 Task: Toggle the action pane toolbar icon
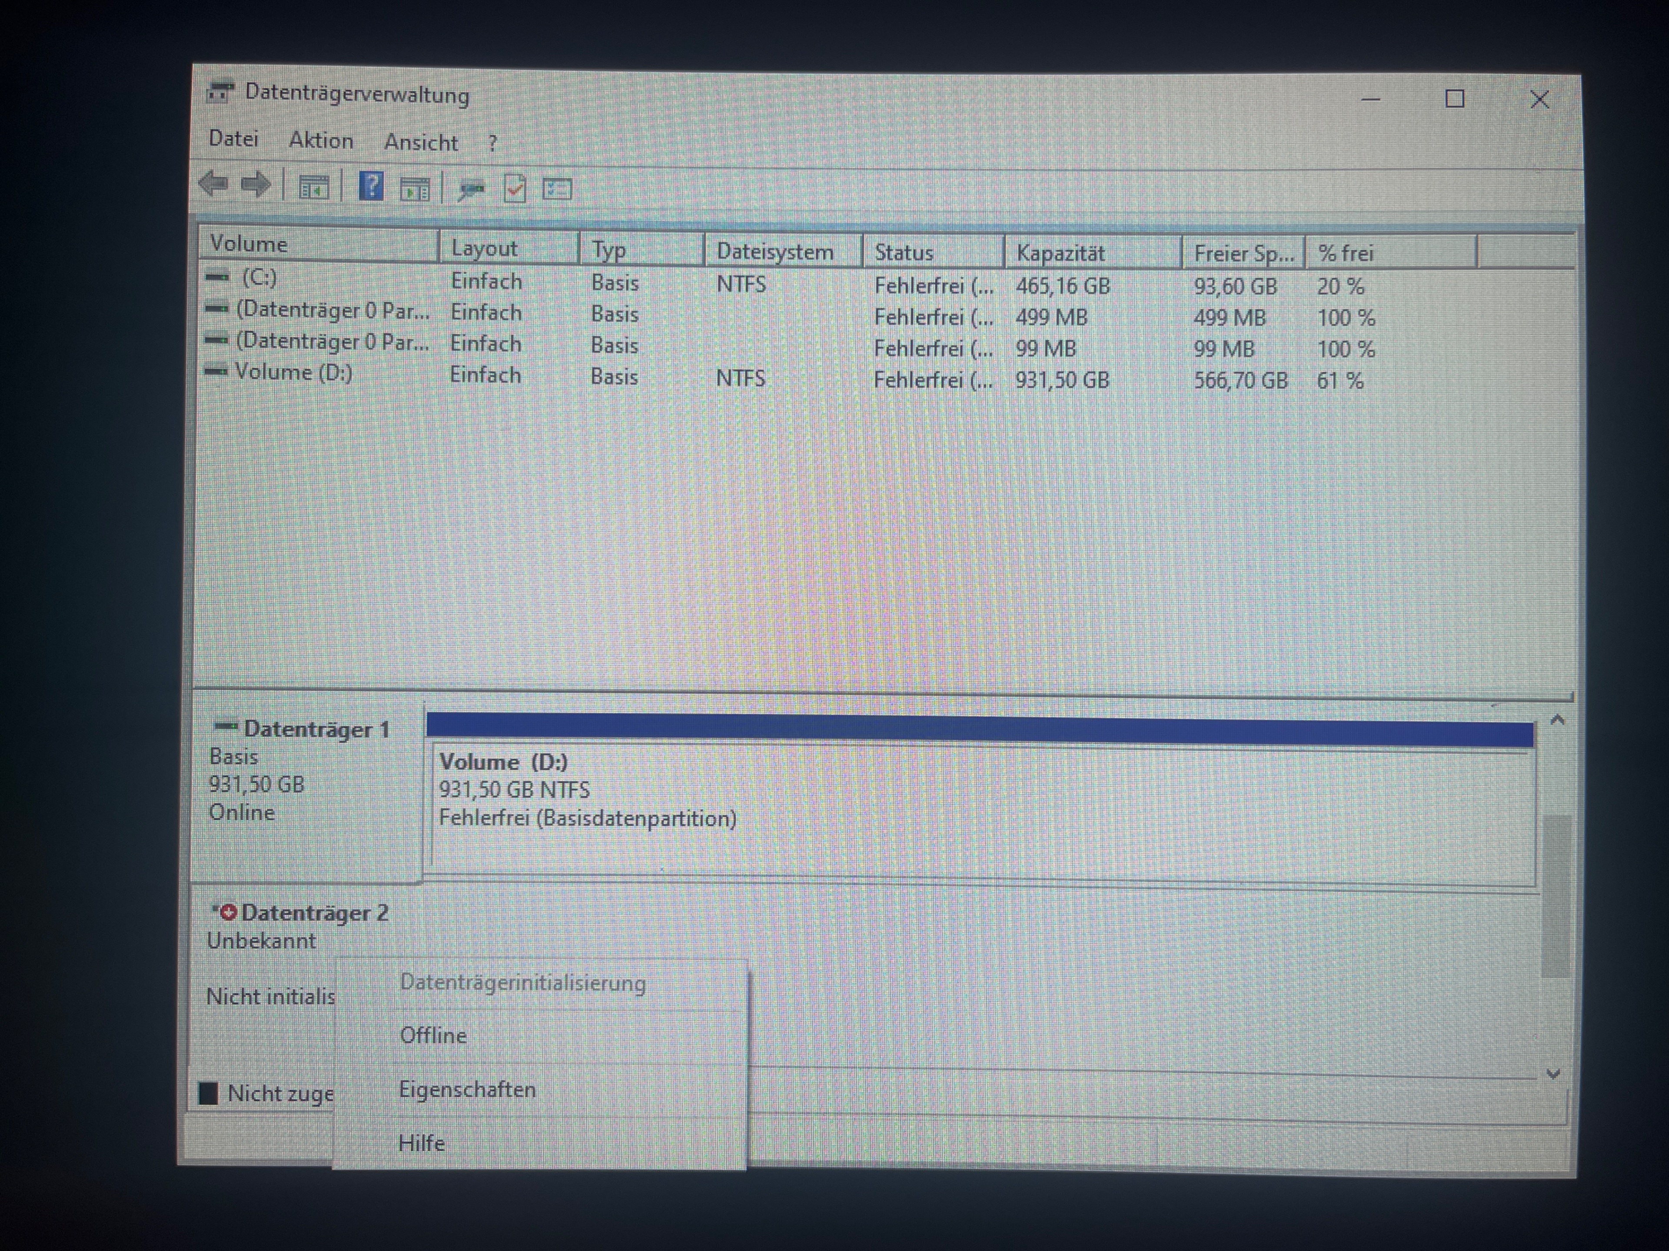[x=414, y=189]
